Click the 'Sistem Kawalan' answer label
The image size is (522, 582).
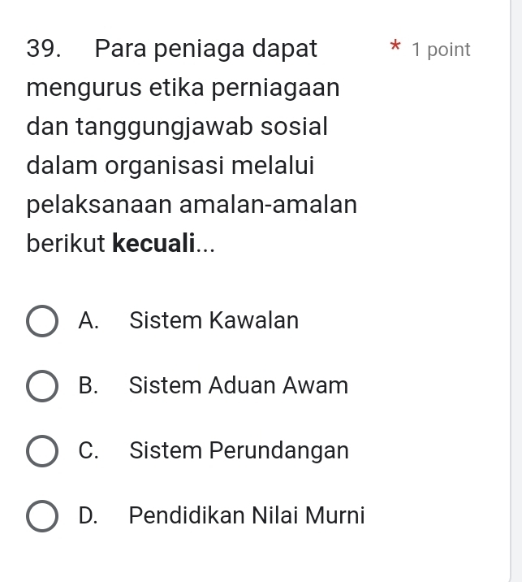[214, 321]
